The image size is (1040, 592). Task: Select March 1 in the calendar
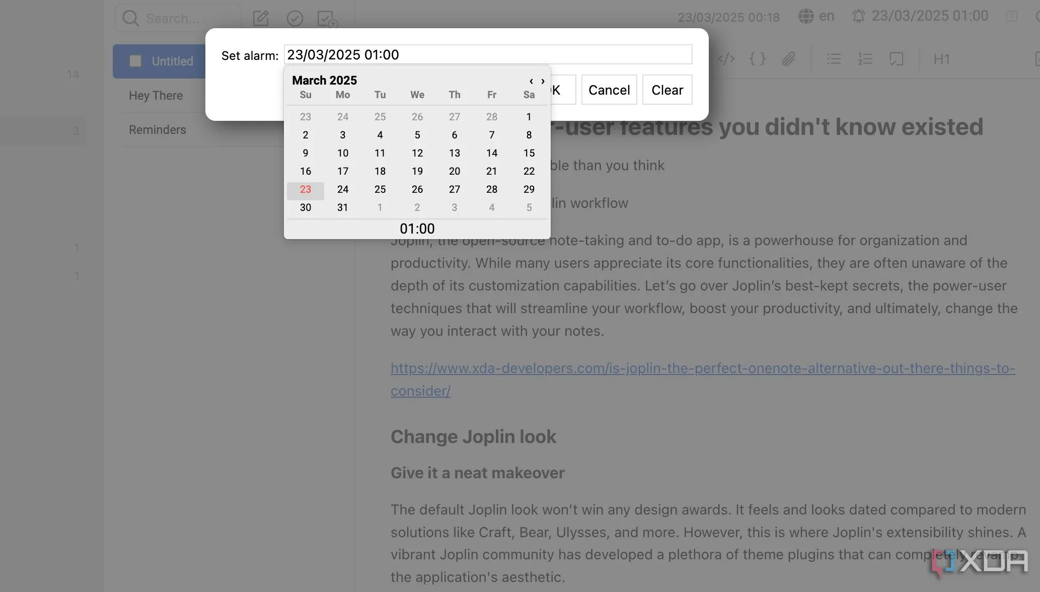pos(529,117)
